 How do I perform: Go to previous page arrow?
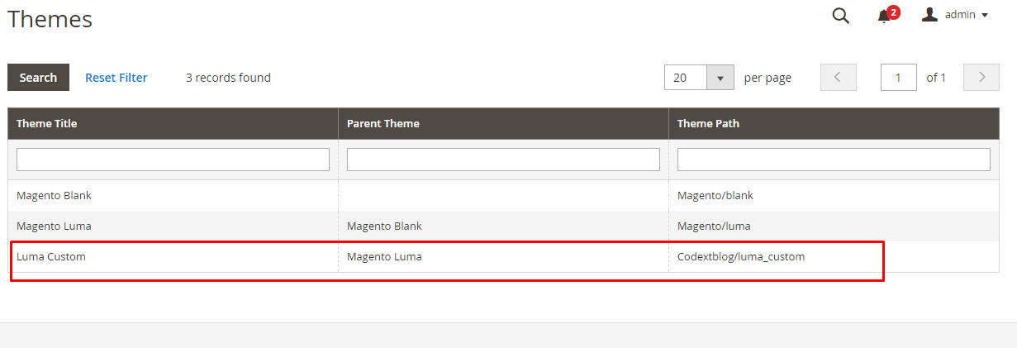coord(838,78)
